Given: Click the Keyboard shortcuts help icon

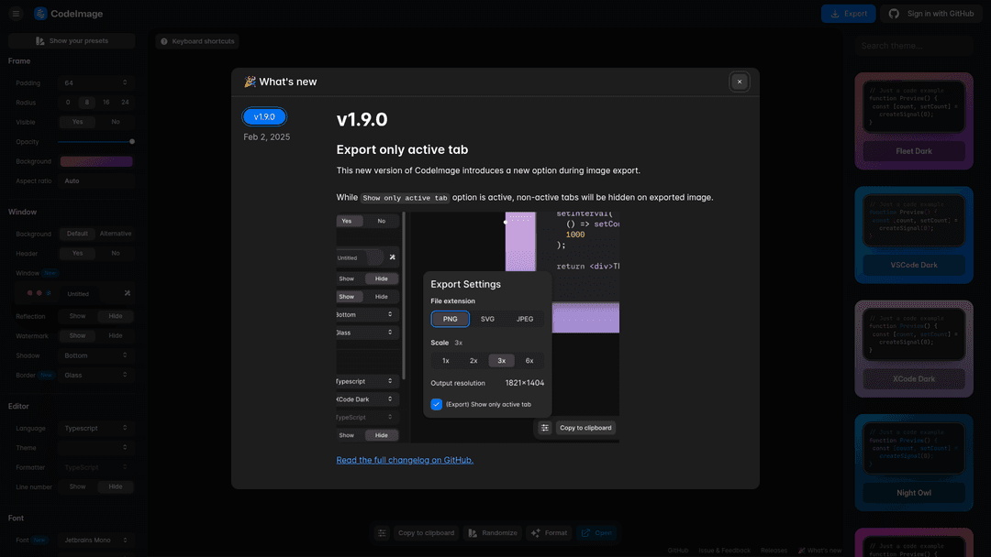Looking at the screenshot, I should coord(164,41).
